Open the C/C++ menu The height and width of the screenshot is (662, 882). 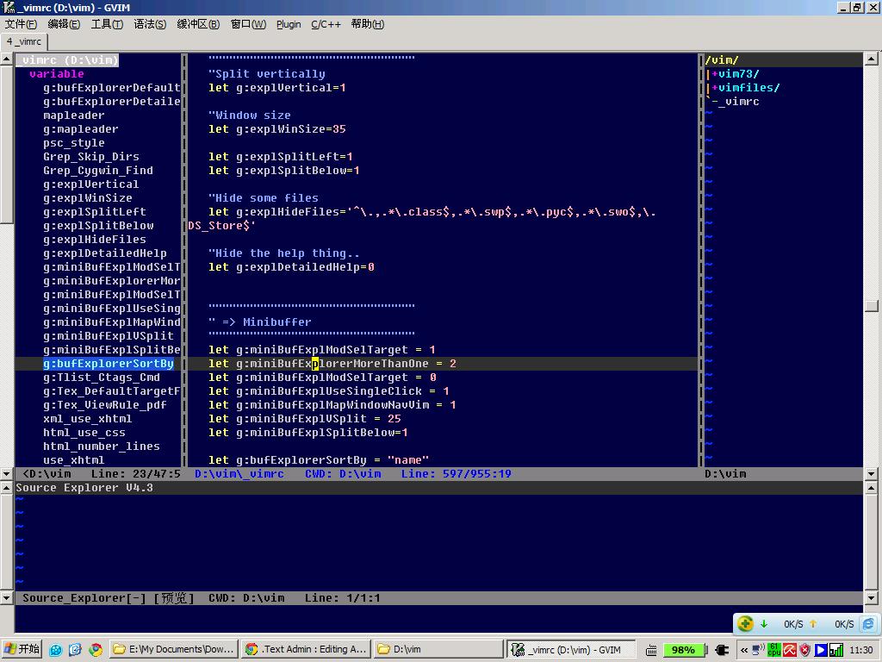tap(326, 24)
